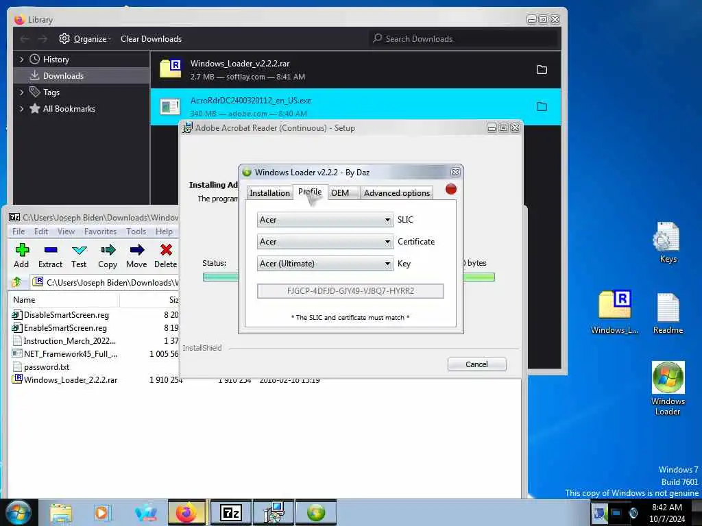Expand the Tags tree item in Library
Screen dimensions: 702x526
pyautogui.click(x=21, y=92)
